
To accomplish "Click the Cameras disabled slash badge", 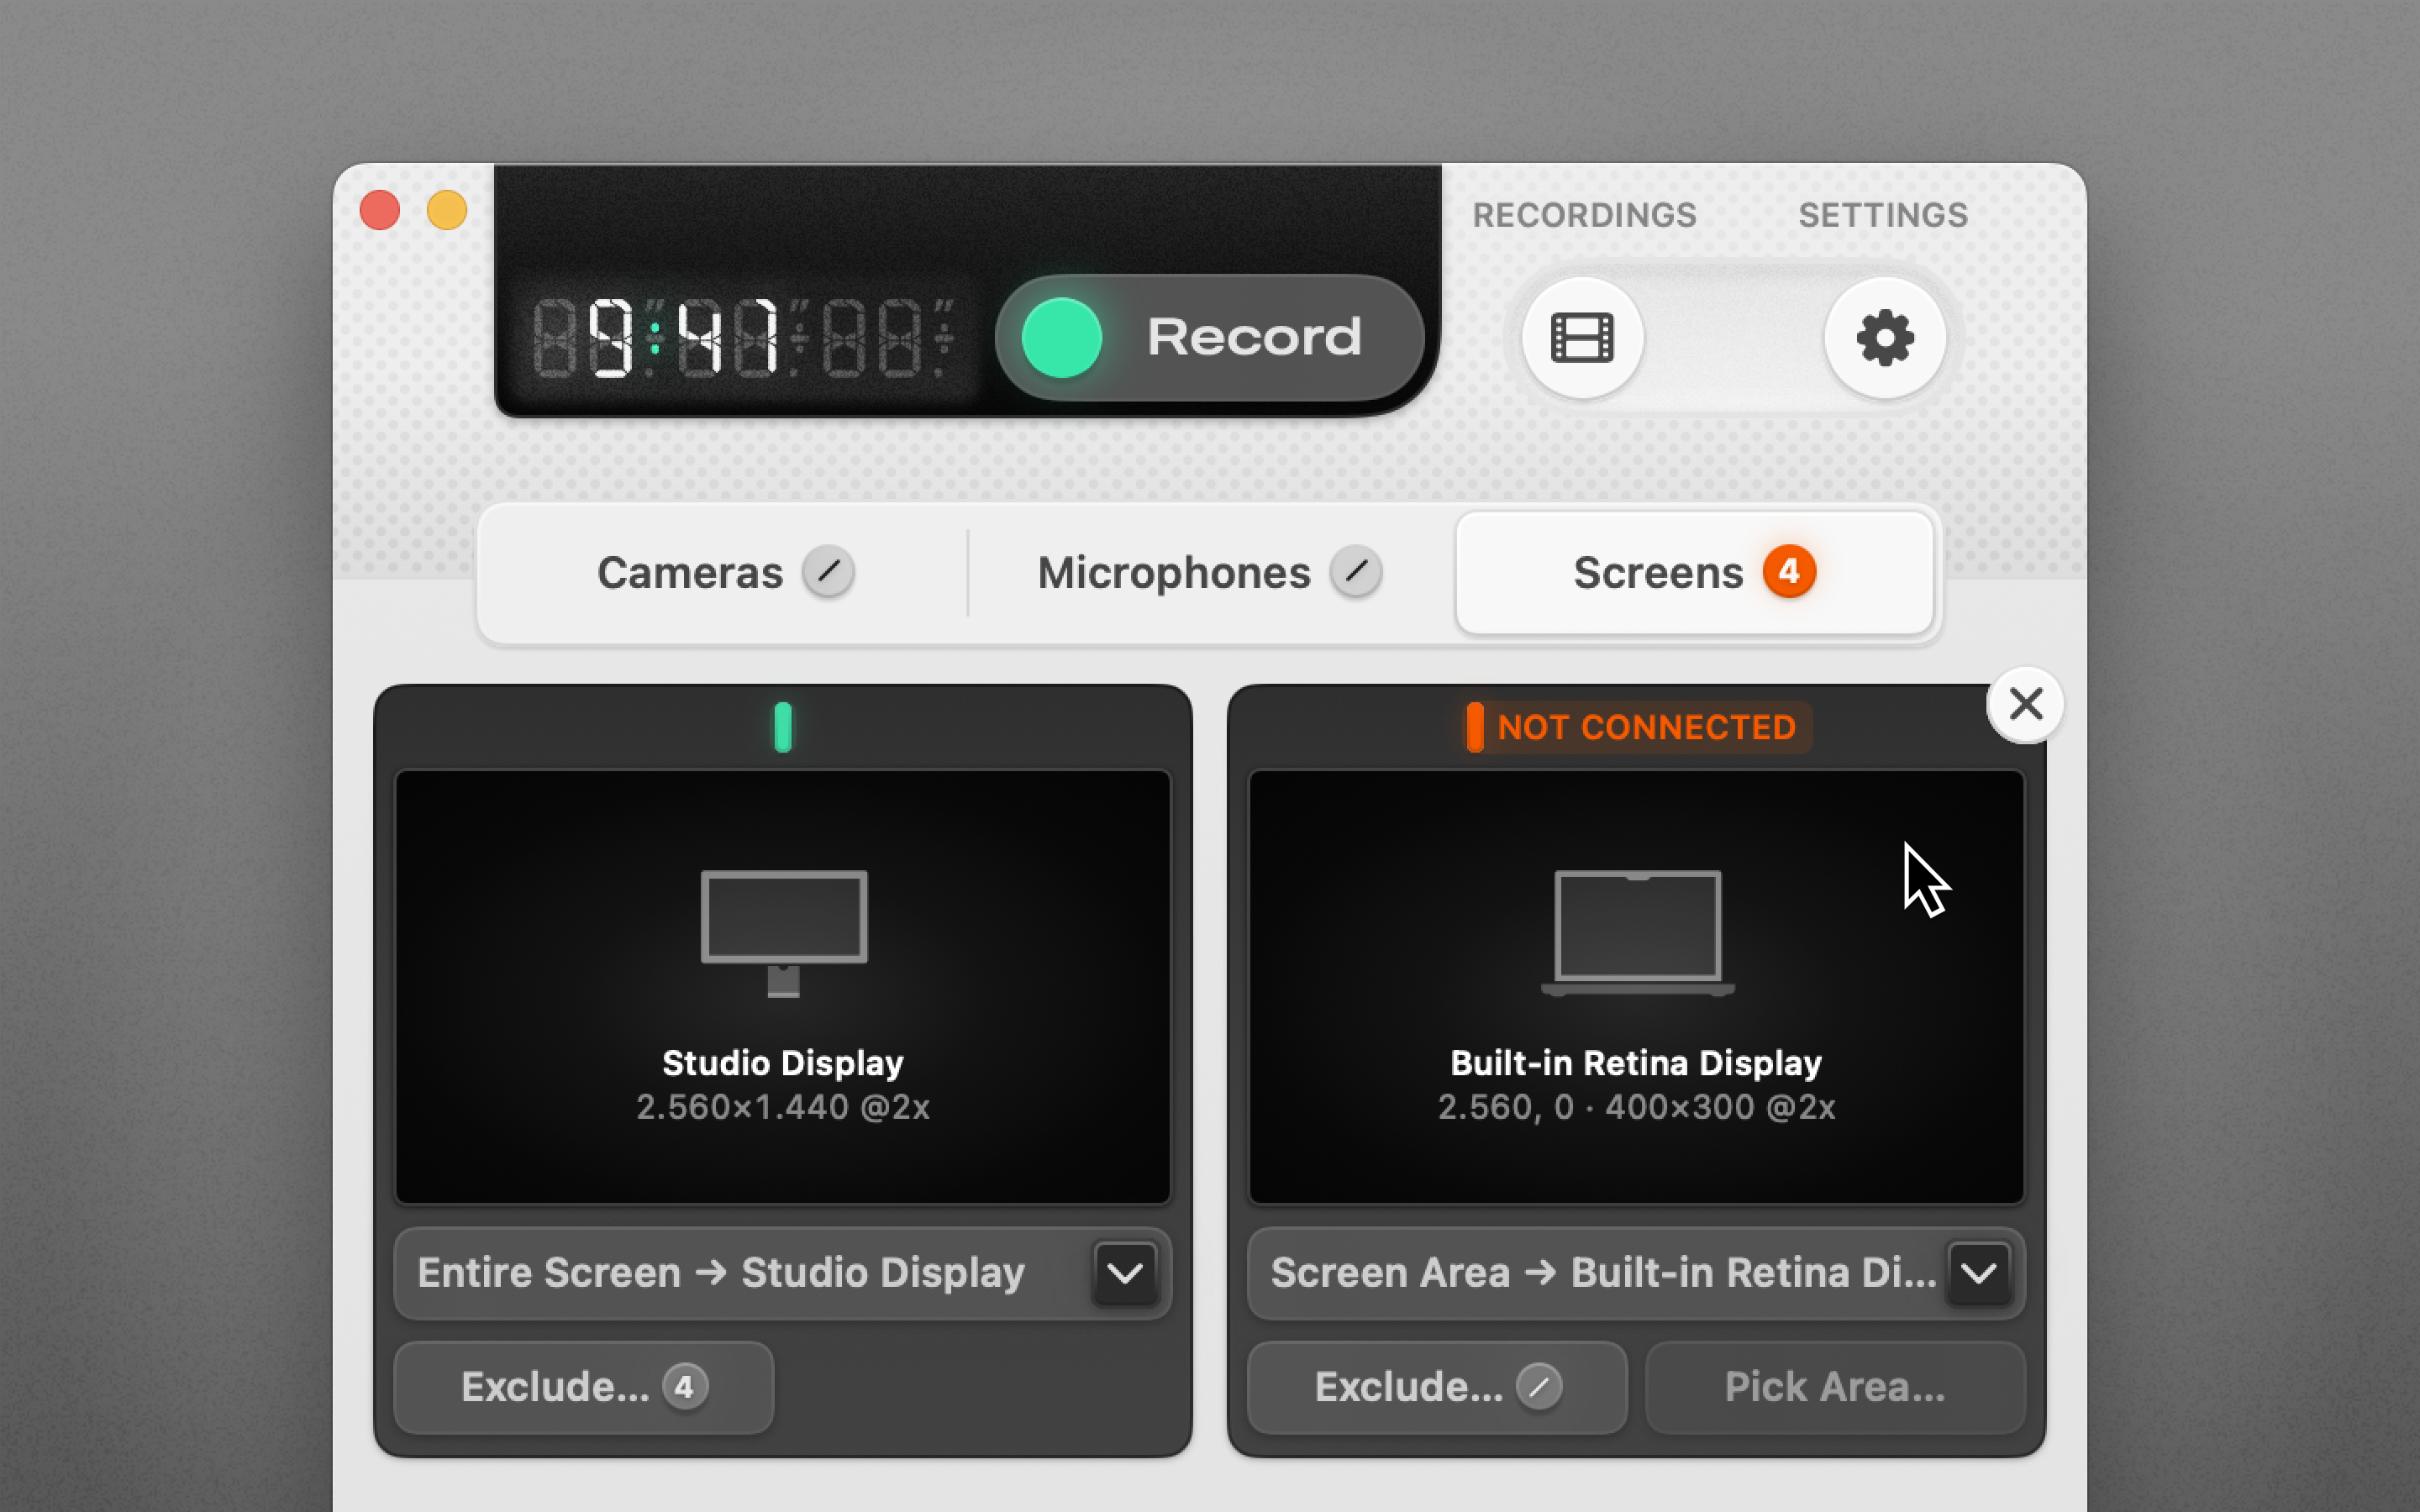I will (828, 572).
